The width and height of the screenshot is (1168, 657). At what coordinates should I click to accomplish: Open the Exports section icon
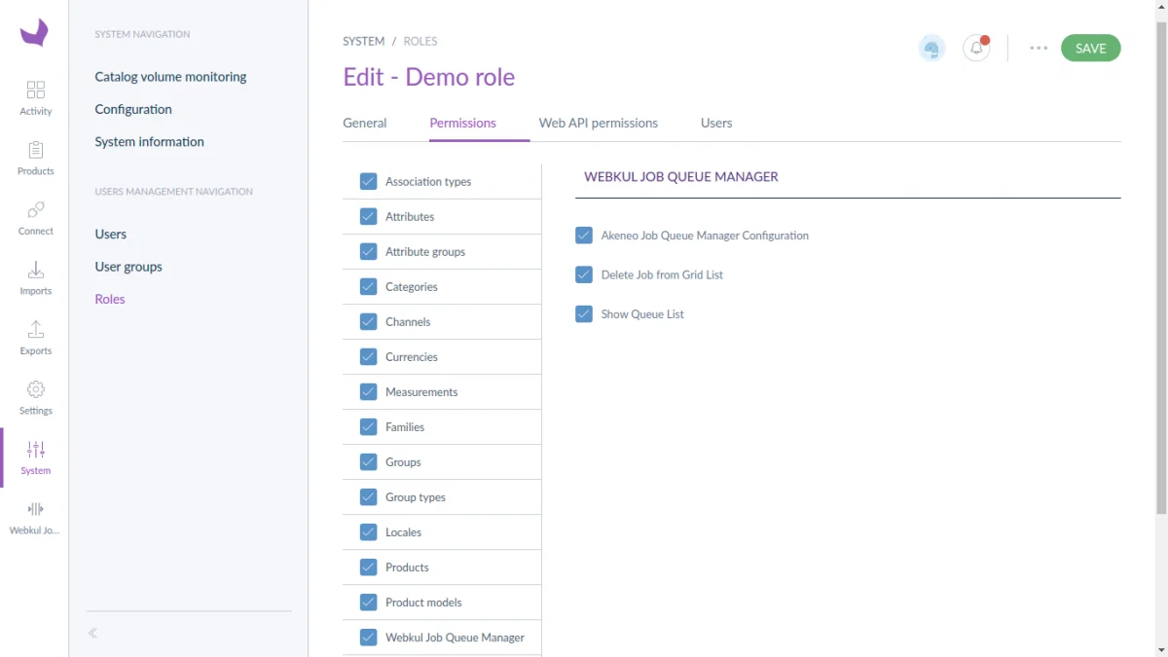click(36, 330)
